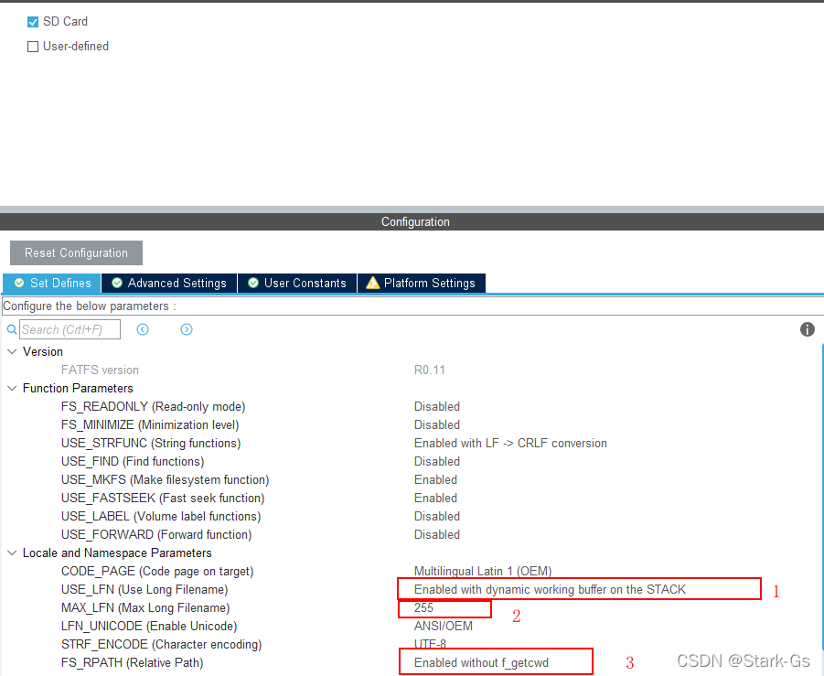Enable the User-defined checkbox
Viewport: 824px width, 676px height.
click(x=33, y=47)
